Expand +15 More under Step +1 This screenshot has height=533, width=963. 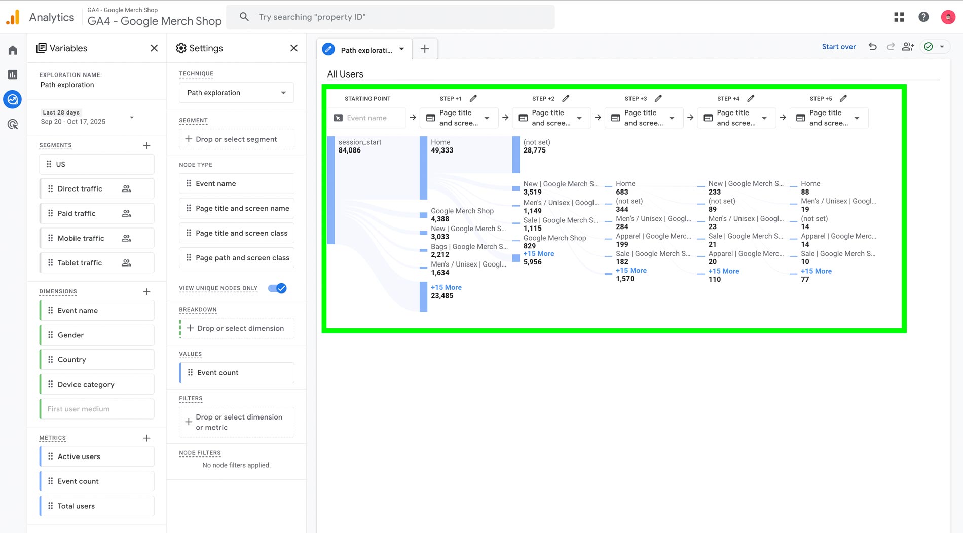446,287
